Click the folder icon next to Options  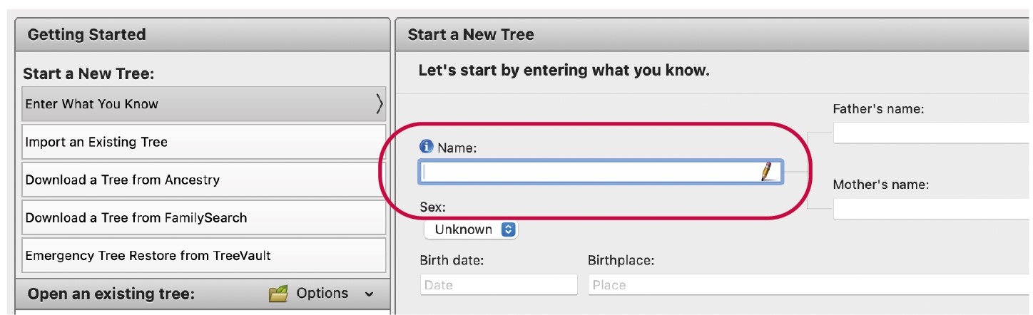(x=279, y=294)
